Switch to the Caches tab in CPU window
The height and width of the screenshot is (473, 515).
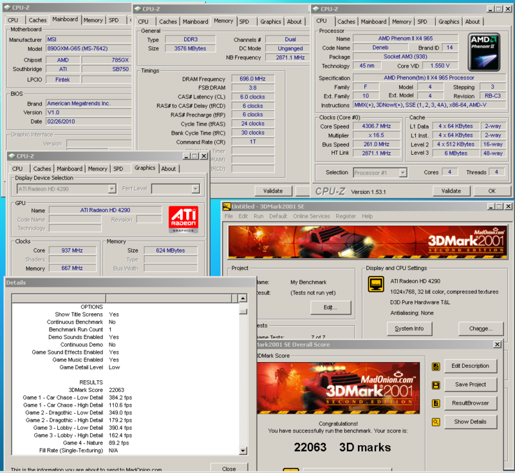coord(346,21)
